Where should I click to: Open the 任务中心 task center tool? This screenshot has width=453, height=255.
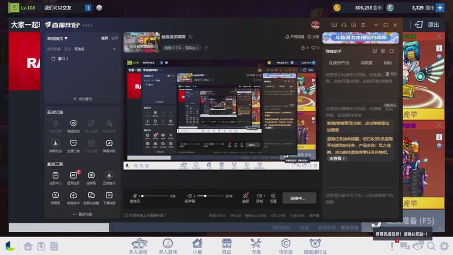[55, 177]
